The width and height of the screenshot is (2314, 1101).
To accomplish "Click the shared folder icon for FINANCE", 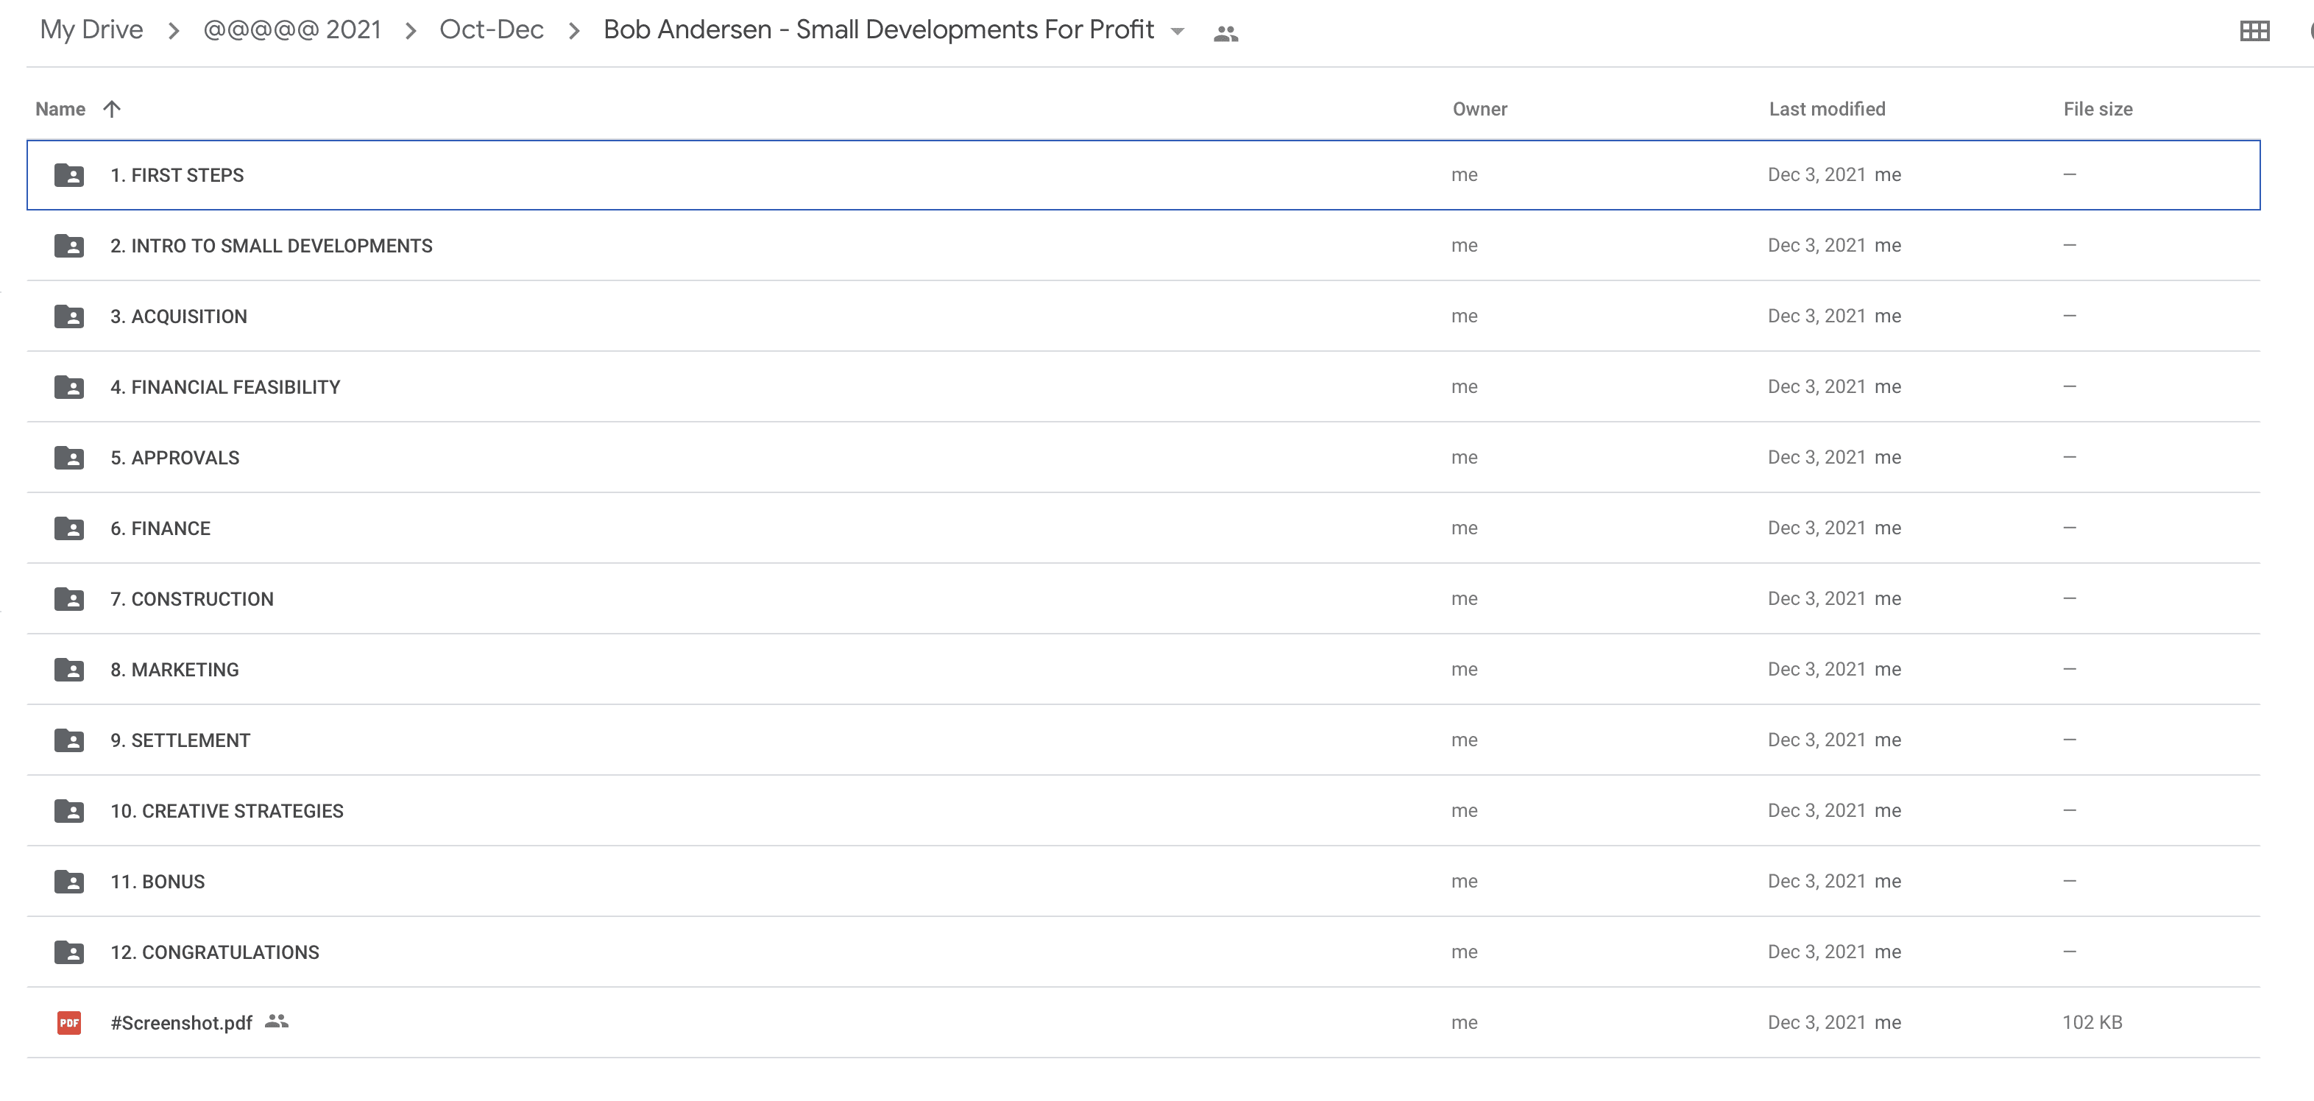I will pos(69,527).
